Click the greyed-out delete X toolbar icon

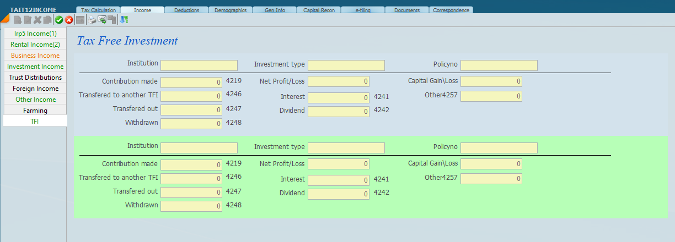(x=37, y=20)
